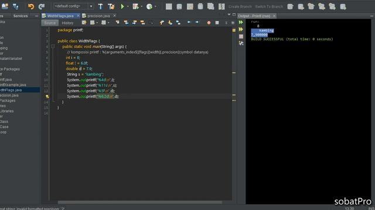Viewport: 375px width, 210px height.
Task: Collapse the main method code fold
Action: coord(53,47)
